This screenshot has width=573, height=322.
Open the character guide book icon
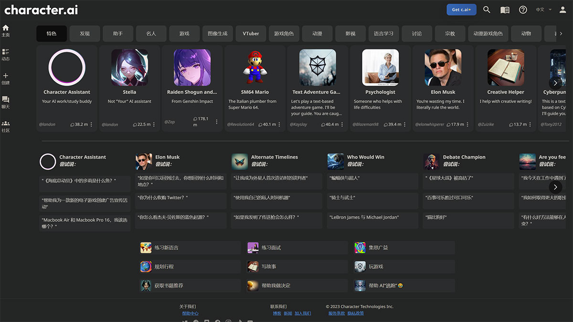pyautogui.click(x=504, y=9)
